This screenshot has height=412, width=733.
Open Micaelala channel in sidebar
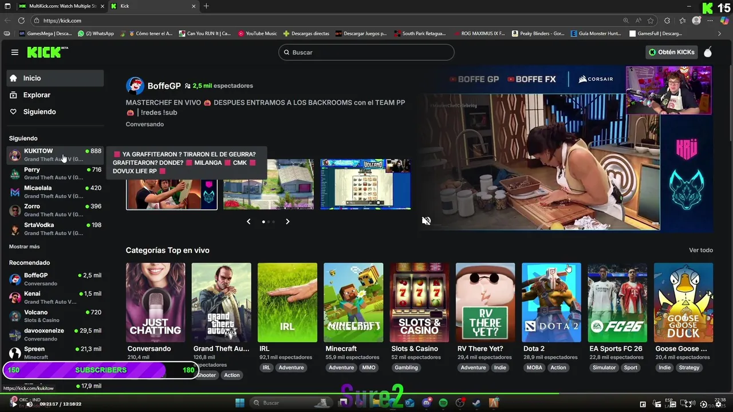coord(56,192)
